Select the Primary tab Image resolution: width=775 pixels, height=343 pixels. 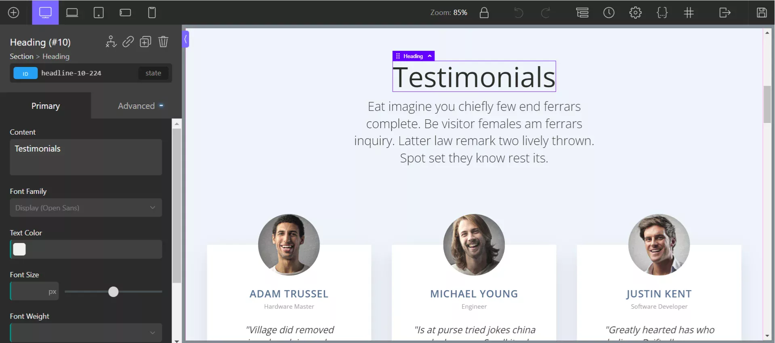click(x=45, y=106)
